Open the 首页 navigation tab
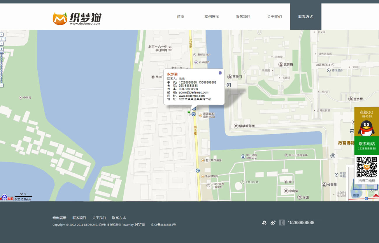The image size is (379, 243). [x=180, y=17]
